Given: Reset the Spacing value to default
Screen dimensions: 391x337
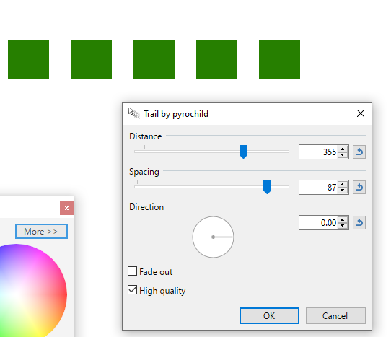Looking at the screenshot, I should point(359,188).
